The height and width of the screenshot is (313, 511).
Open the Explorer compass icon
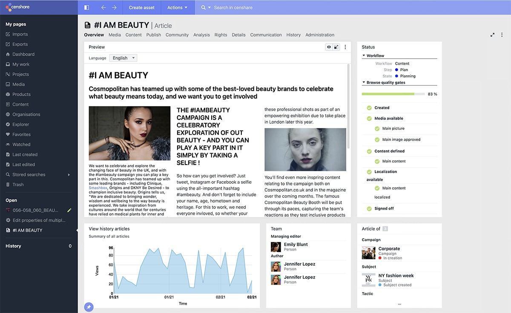coord(8,125)
